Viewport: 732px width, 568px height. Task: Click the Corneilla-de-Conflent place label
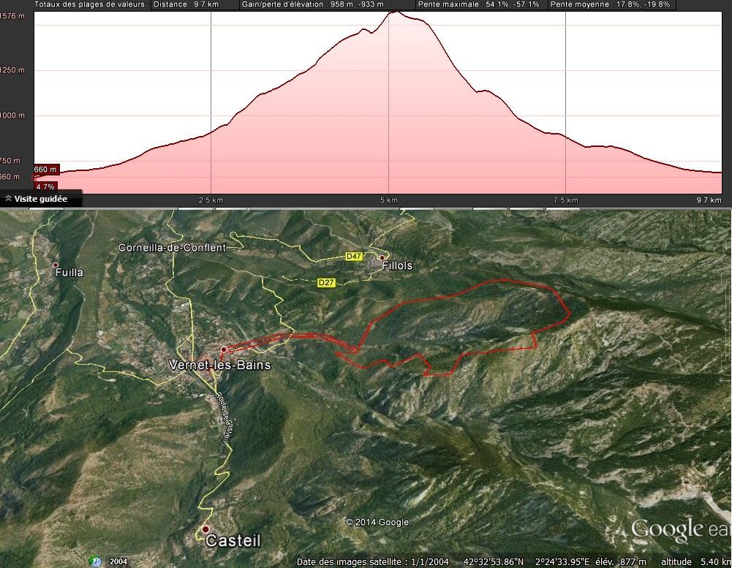point(172,248)
